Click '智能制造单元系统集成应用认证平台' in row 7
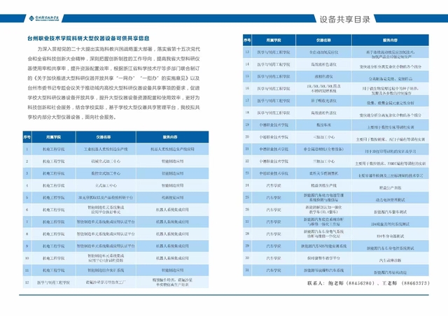Screen dimensions: 448x316 click(106, 222)
